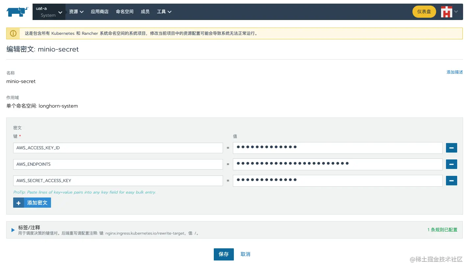Expand the 工具 menu

(164, 12)
